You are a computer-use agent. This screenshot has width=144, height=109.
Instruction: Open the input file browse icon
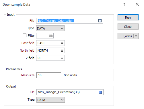(x=100, y=21)
